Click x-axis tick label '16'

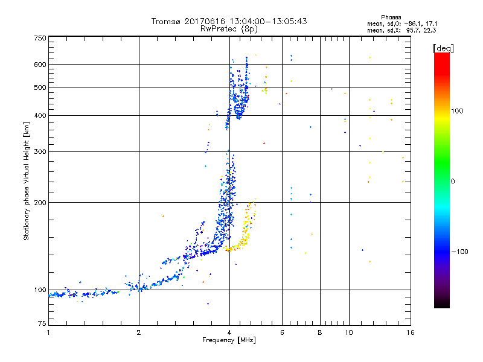pyautogui.click(x=411, y=332)
